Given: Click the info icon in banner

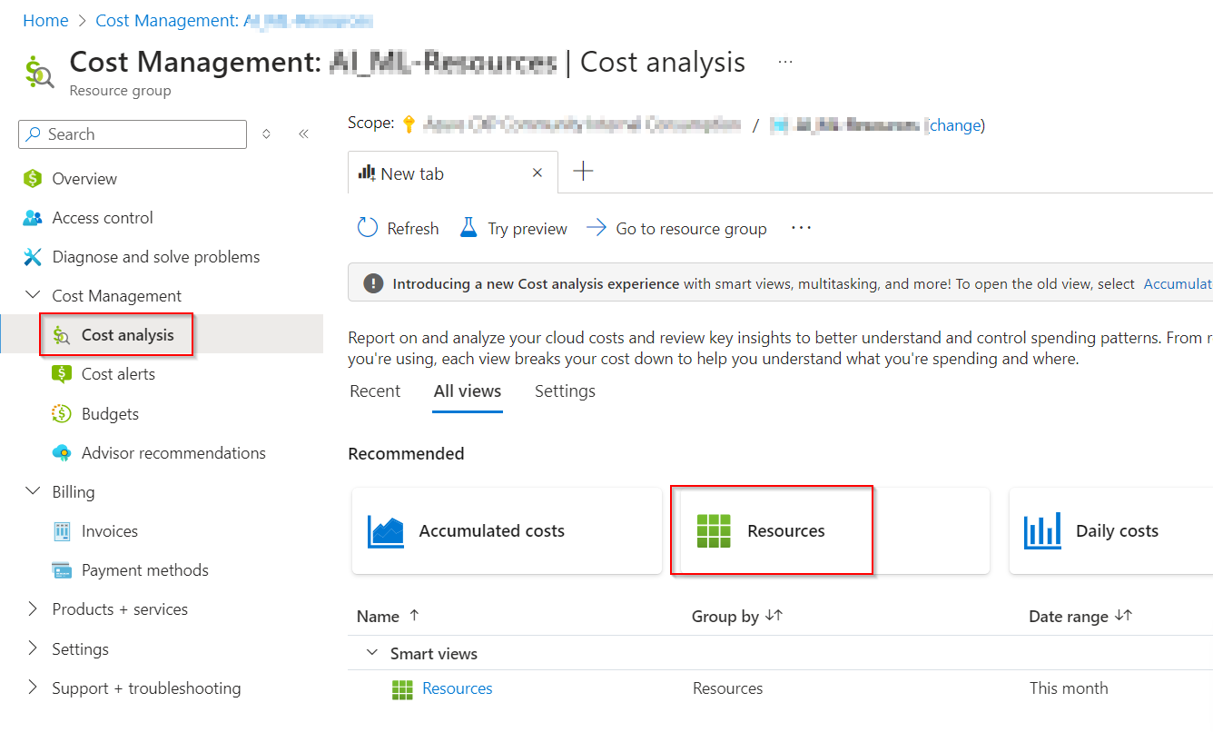Looking at the screenshot, I should pyautogui.click(x=373, y=283).
